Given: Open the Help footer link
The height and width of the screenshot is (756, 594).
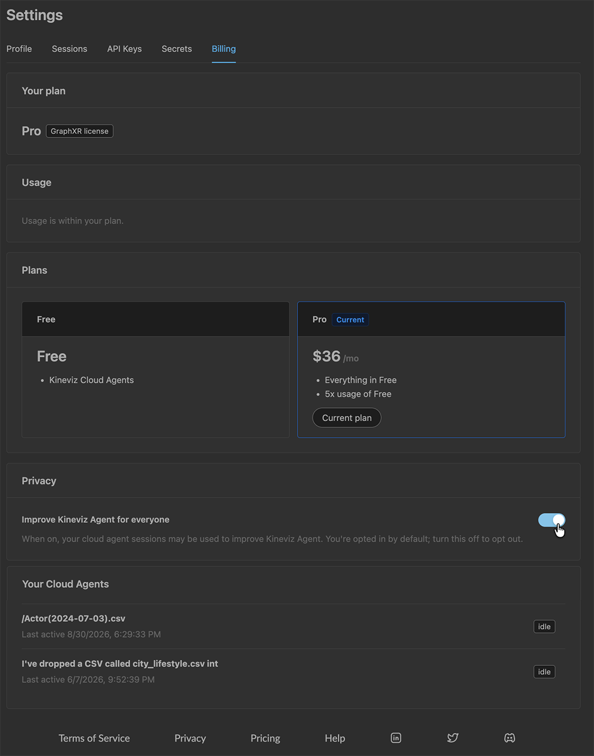Looking at the screenshot, I should (335, 738).
